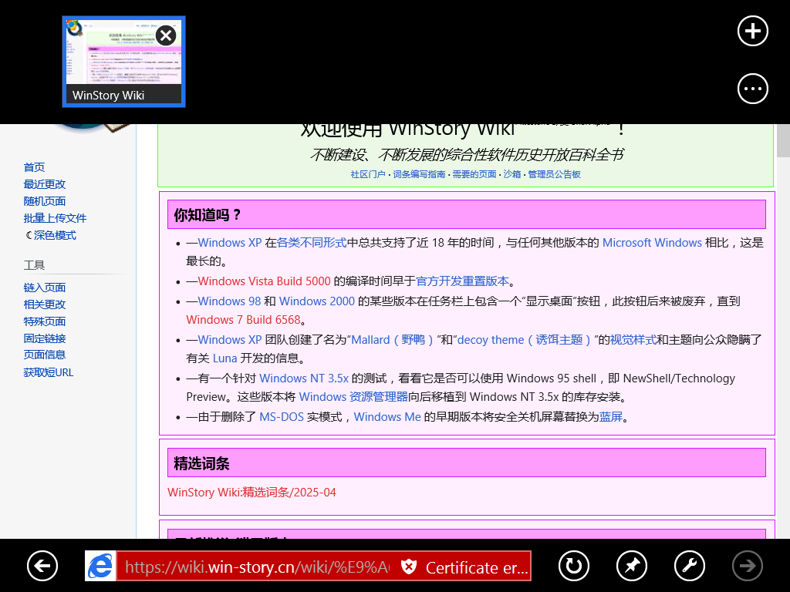Open Windows 2000 link

317,301
